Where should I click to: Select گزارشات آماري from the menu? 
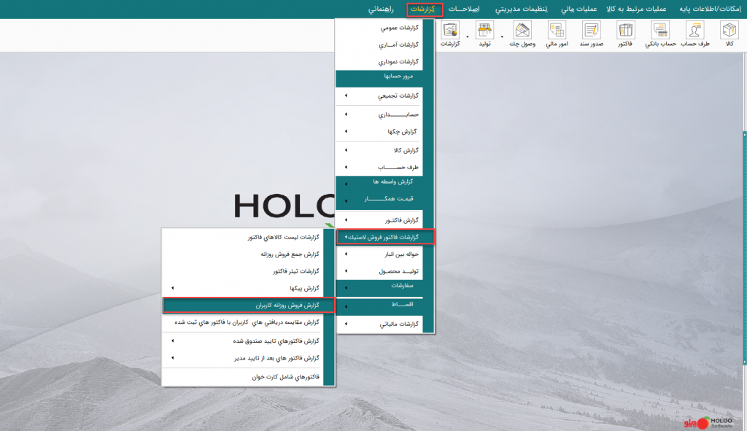click(x=379, y=44)
